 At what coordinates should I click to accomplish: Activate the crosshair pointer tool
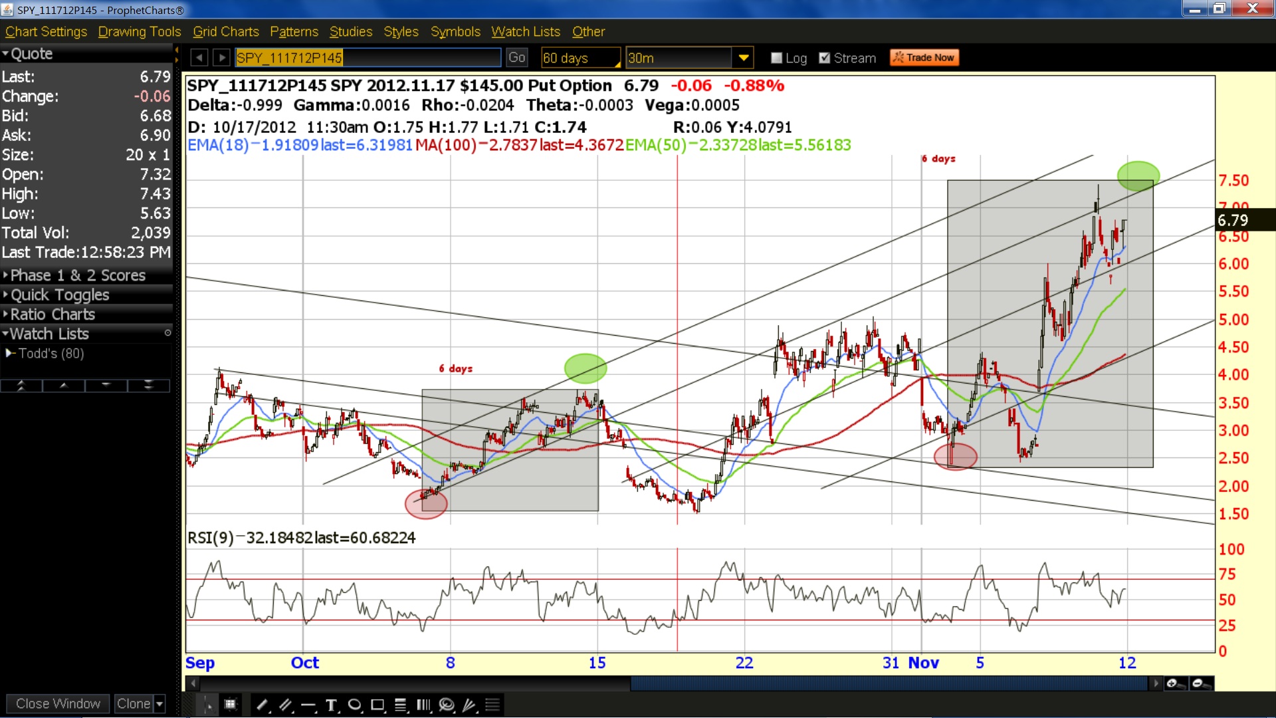click(x=207, y=705)
